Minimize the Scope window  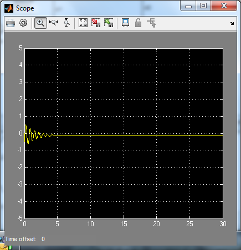point(188,6)
